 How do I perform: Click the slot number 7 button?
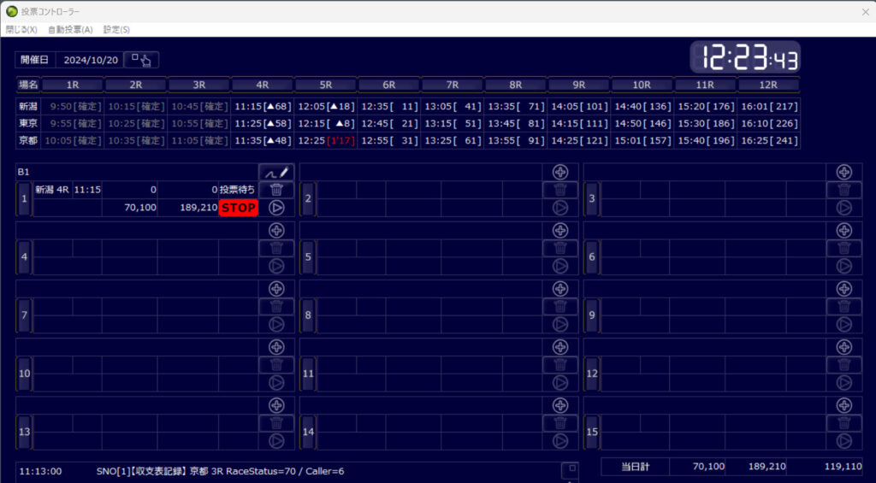click(x=24, y=315)
